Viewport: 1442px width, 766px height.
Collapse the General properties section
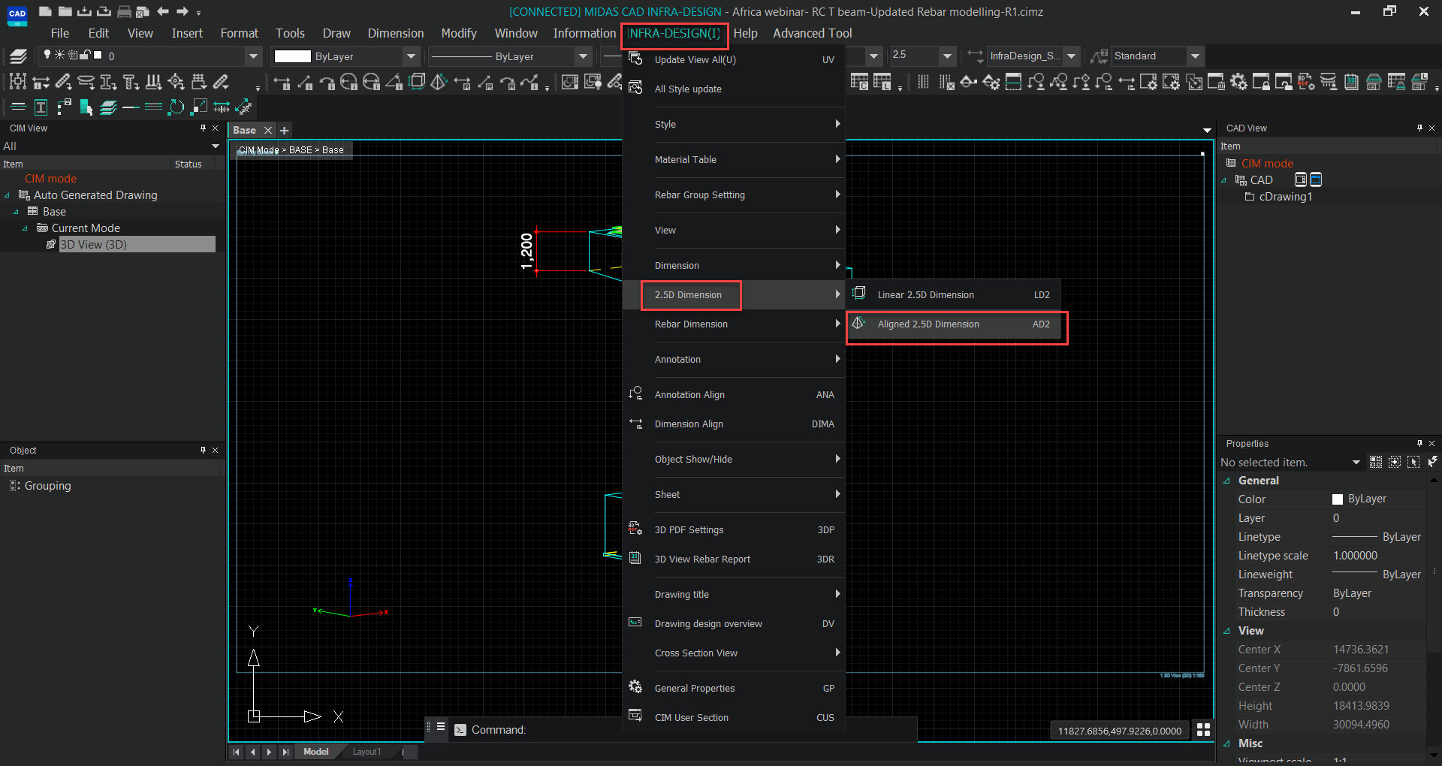(x=1227, y=481)
